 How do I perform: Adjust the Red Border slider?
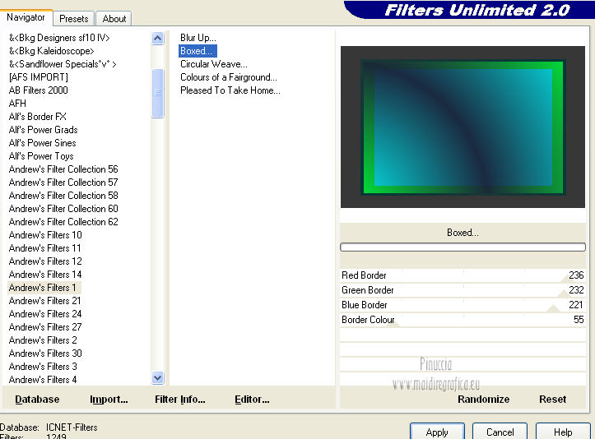[x=463, y=275]
